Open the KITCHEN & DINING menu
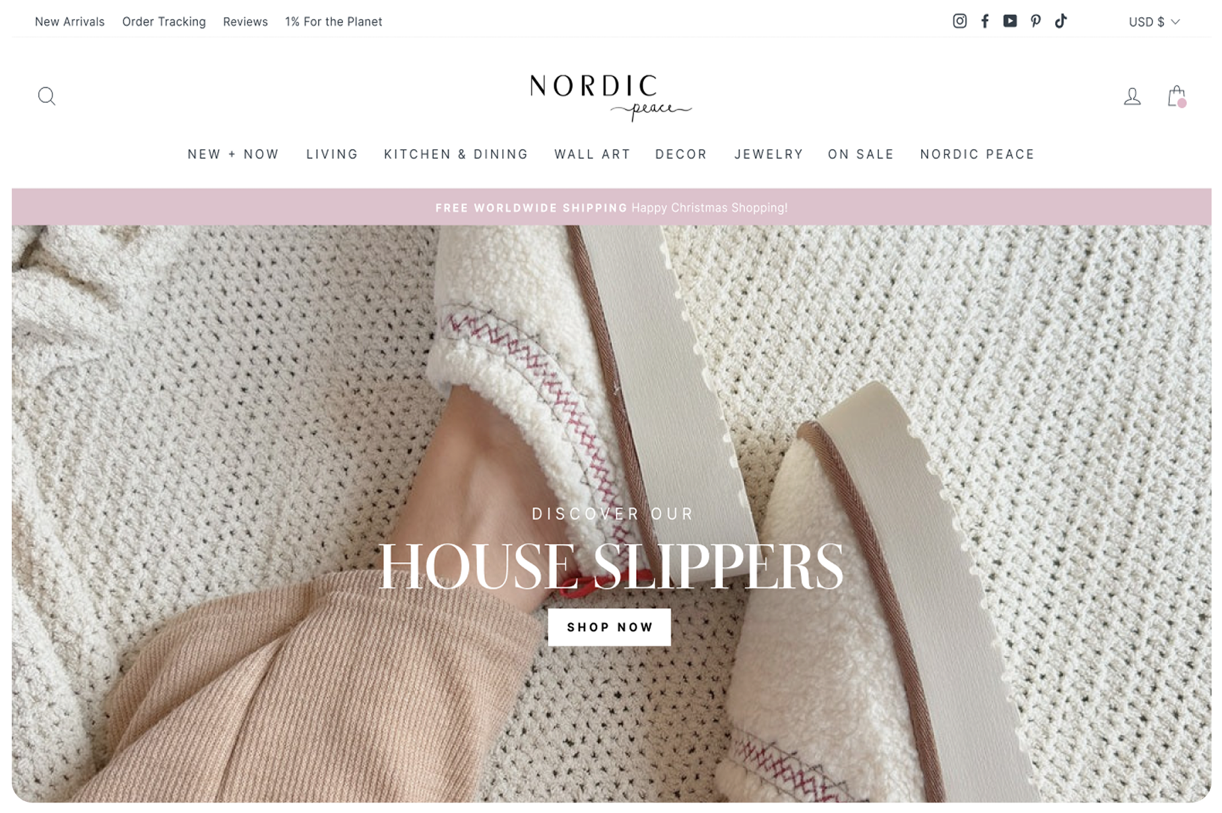 (456, 154)
